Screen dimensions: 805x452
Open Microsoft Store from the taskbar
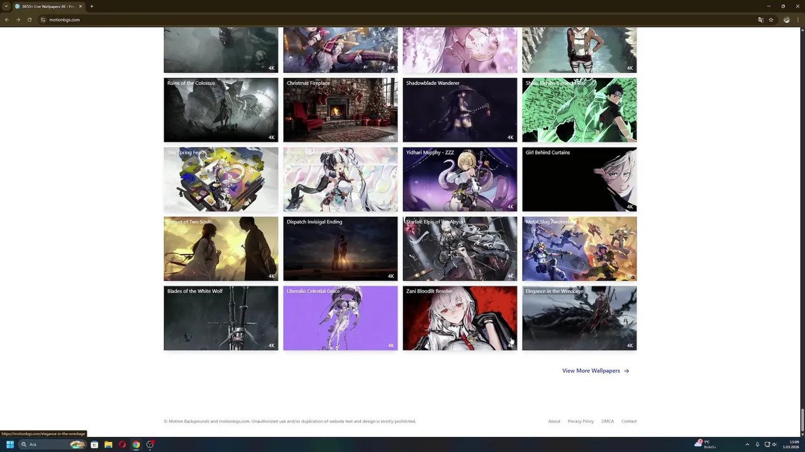pos(94,444)
